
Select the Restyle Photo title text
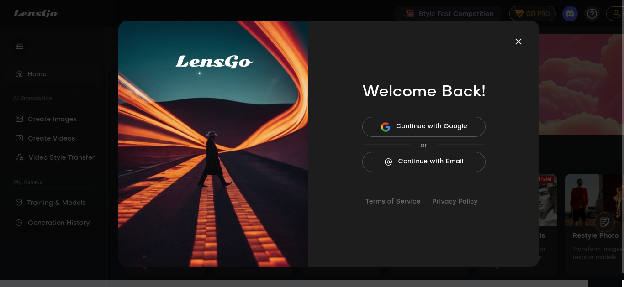(x=595, y=235)
